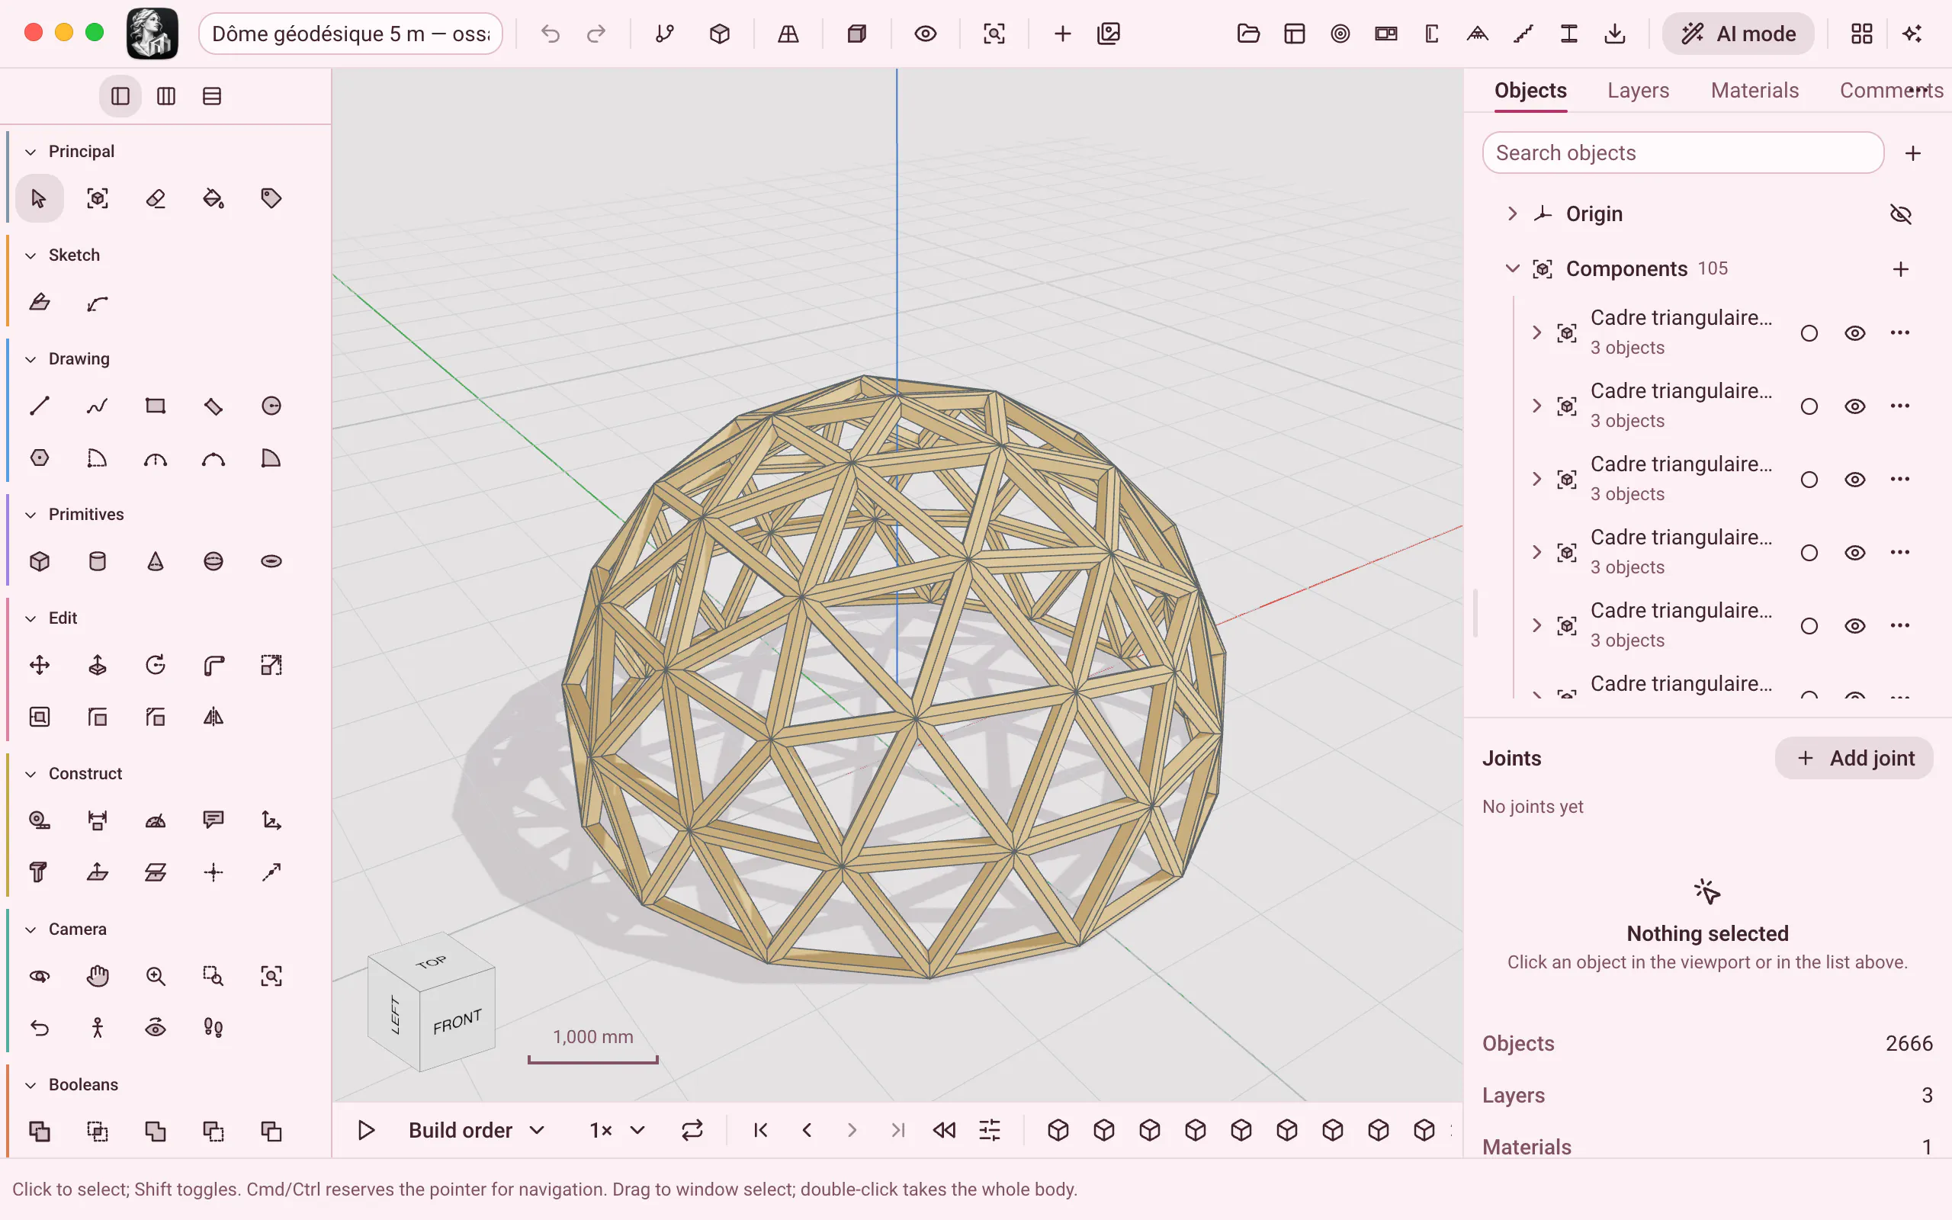Hide the first Cadre triangulaire component

[1854, 333]
